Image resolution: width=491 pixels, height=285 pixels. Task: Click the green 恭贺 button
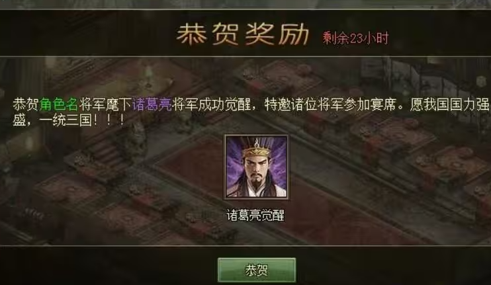pyautogui.click(x=257, y=270)
